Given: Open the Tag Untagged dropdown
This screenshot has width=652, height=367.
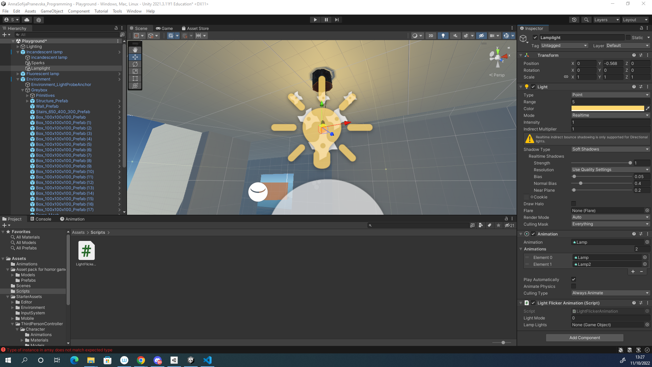Looking at the screenshot, I should pyautogui.click(x=564, y=46).
